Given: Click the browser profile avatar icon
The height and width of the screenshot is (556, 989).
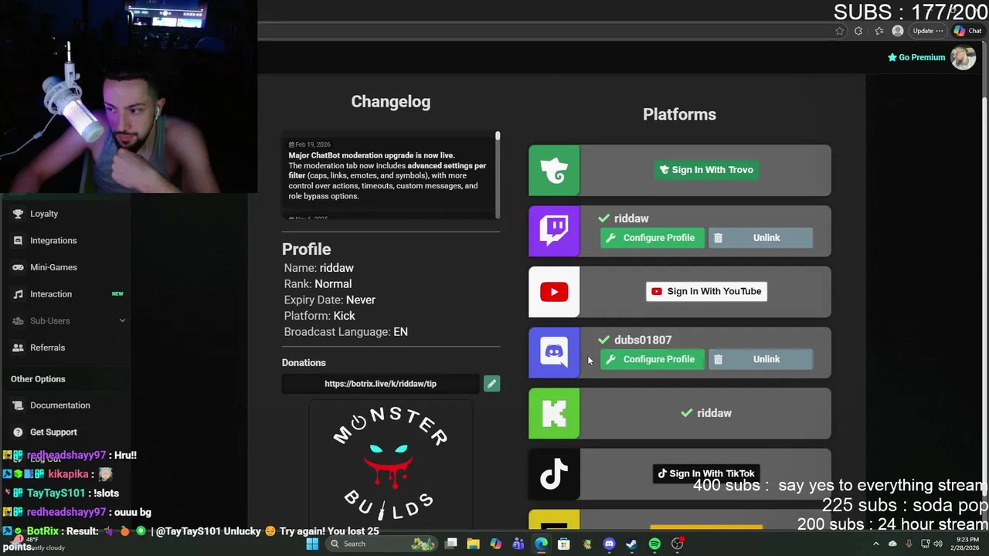Looking at the screenshot, I should 897,31.
